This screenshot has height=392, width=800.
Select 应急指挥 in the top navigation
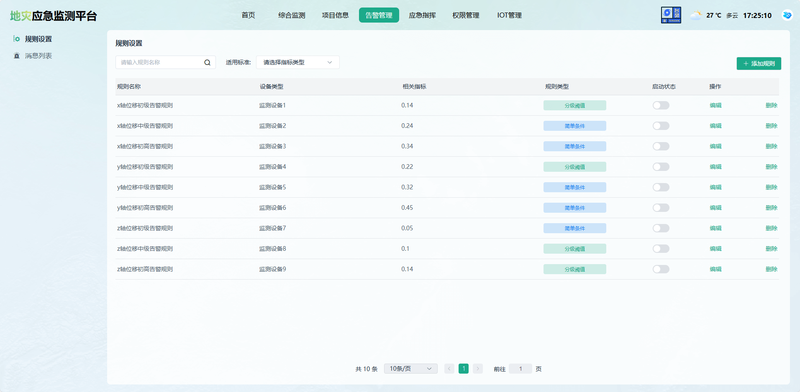click(422, 15)
